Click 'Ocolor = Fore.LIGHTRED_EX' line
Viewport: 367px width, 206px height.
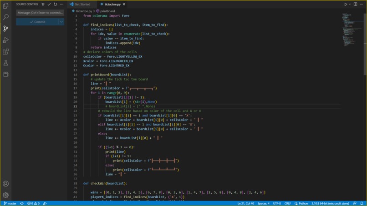click(106, 65)
